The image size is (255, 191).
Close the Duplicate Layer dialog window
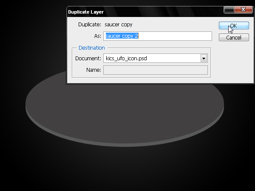[243, 9]
